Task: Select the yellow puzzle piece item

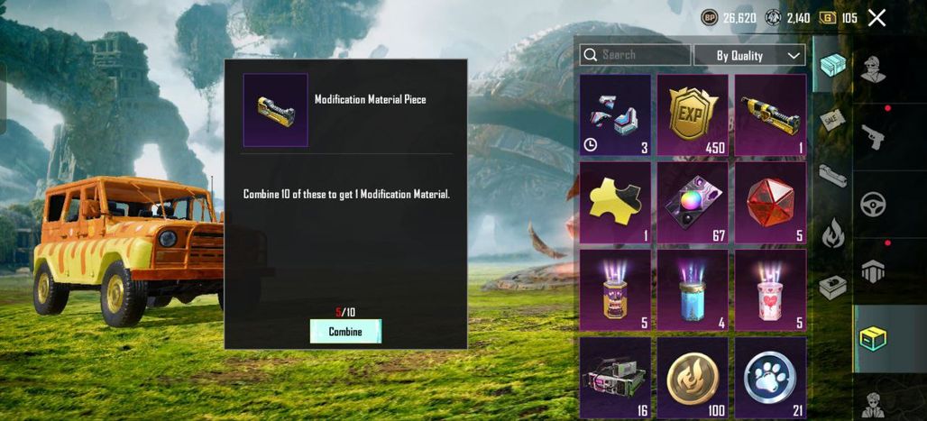Action: (615, 202)
